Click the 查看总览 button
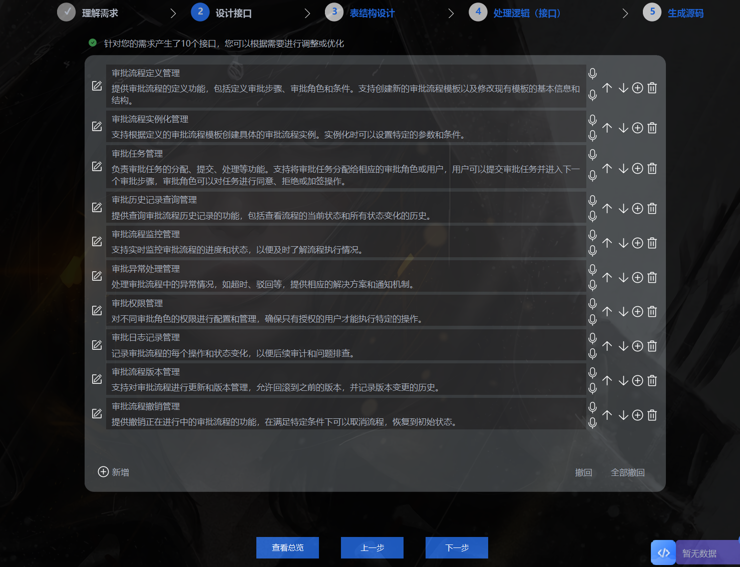Viewport: 740px width, 567px height. 287,547
